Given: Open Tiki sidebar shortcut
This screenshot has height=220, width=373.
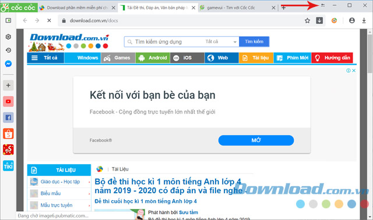Looking at the screenshot, I should pos(8,166).
